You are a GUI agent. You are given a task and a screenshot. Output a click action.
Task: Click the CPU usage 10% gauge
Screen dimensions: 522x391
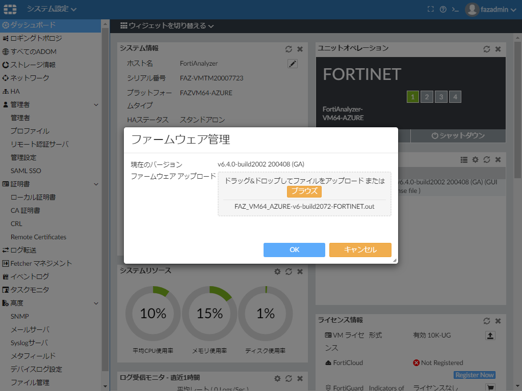click(153, 313)
